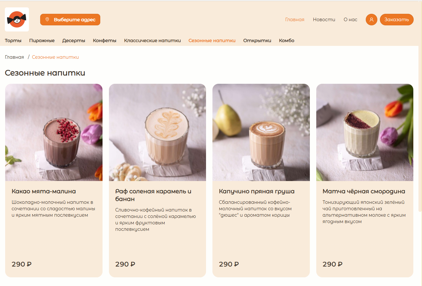Screen dimensions: 422x286
Task: Open the user account profile icon
Action: tap(371, 20)
